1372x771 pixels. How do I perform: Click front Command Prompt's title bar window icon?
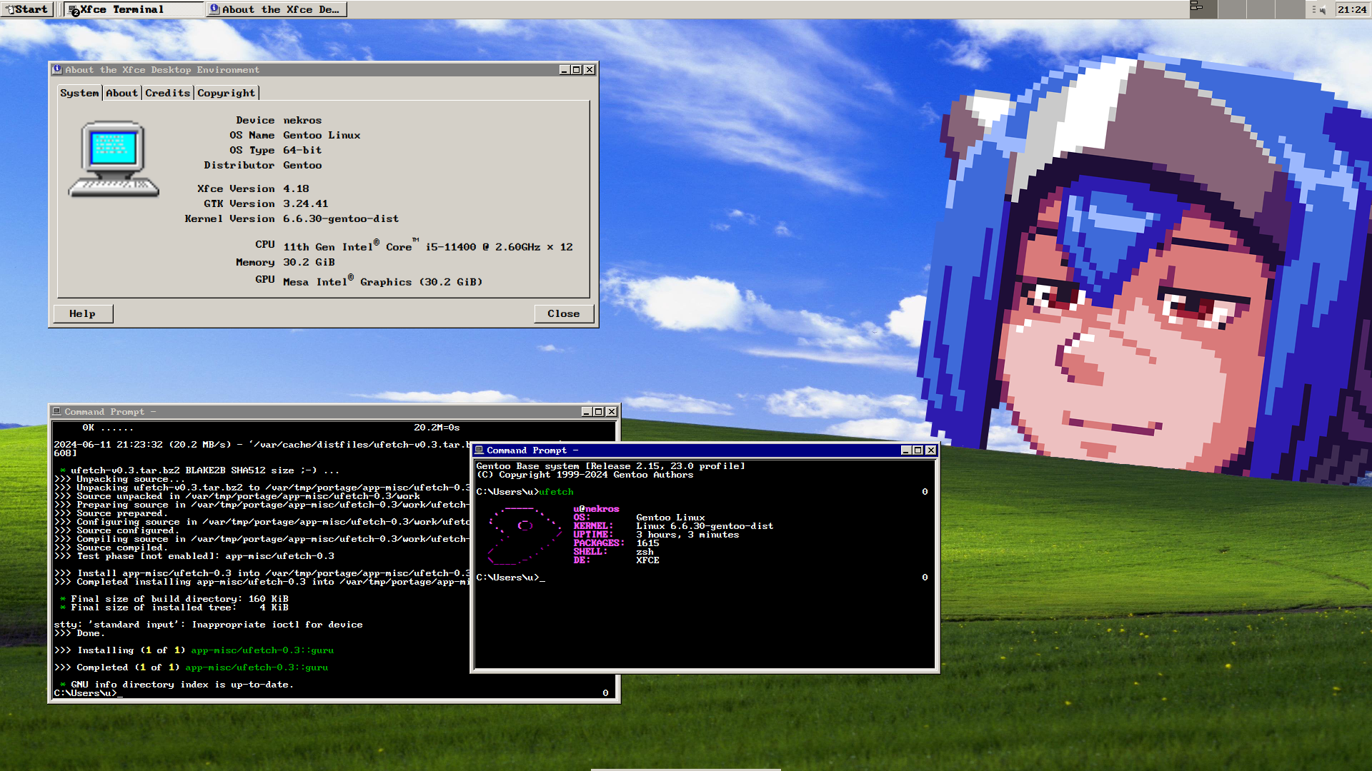pyautogui.click(x=479, y=450)
